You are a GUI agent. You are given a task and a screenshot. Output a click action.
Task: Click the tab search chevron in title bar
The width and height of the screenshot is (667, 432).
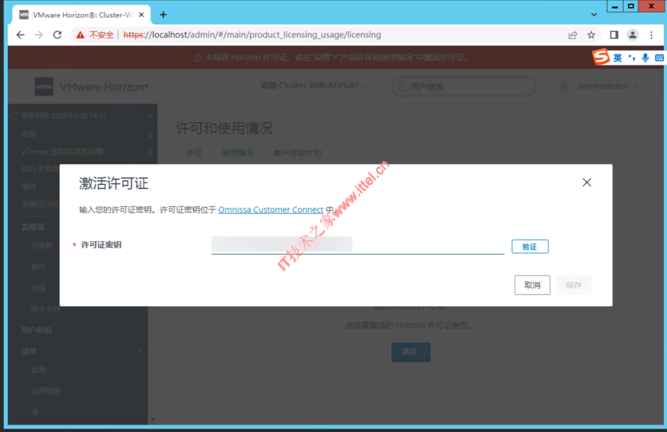click(594, 15)
